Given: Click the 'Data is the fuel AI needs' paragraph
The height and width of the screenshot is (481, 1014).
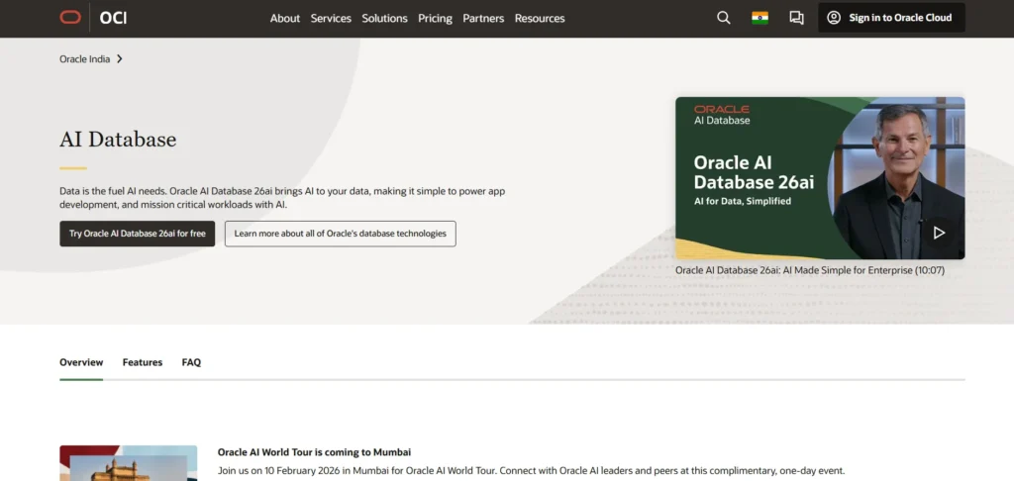Looking at the screenshot, I should click(282, 198).
